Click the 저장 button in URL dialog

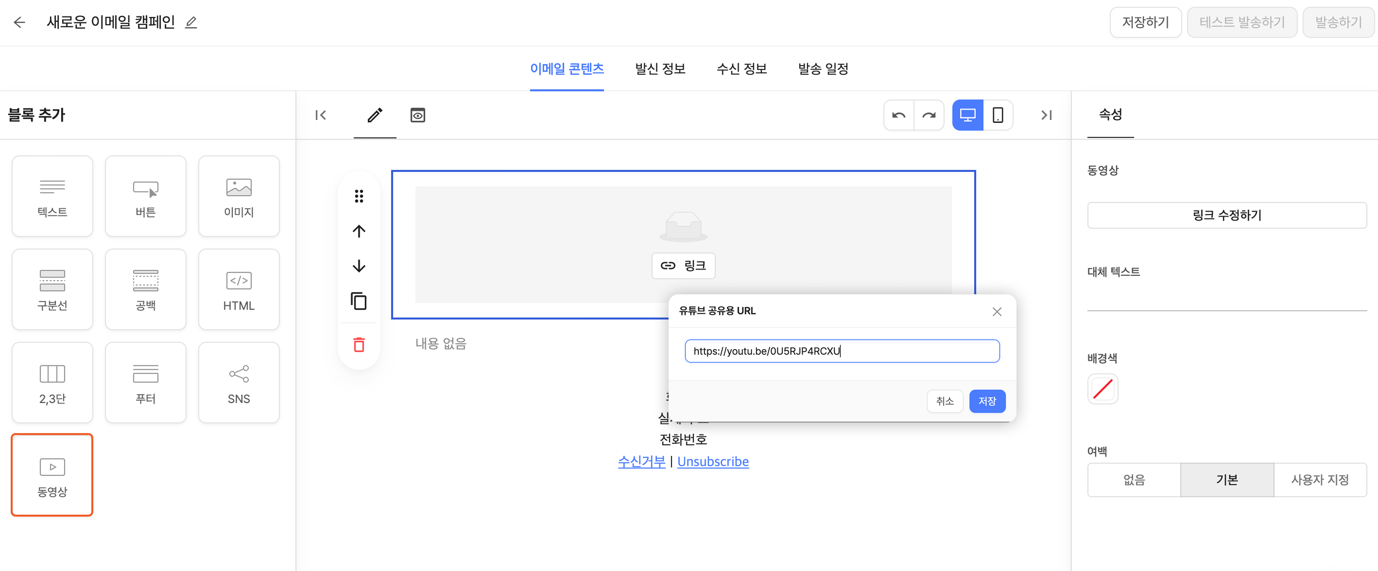point(987,401)
